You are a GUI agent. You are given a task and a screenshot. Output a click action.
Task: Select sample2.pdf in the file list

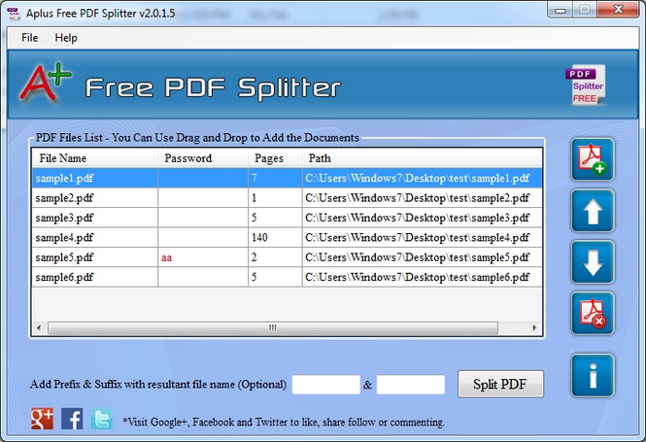click(x=95, y=198)
